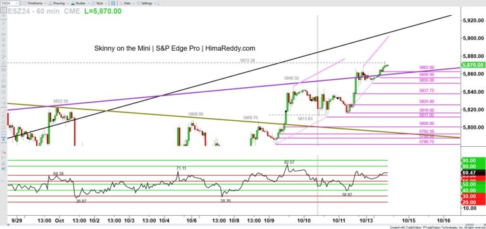Click the chart title 'Skinny on the Mini' text
Image resolution: width=486 pixels, height=229 pixels.
pyautogui.click(x=175, y=48)
